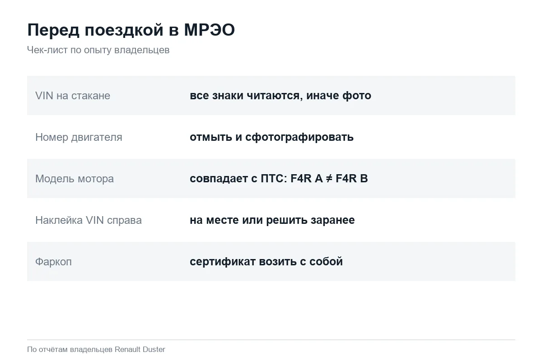Image resolution: width=542 pixels, height=361 pixels.
Task: Click "совпадает с ПТС: F4R A ≠ F4R B"
Action: [279, 179]
